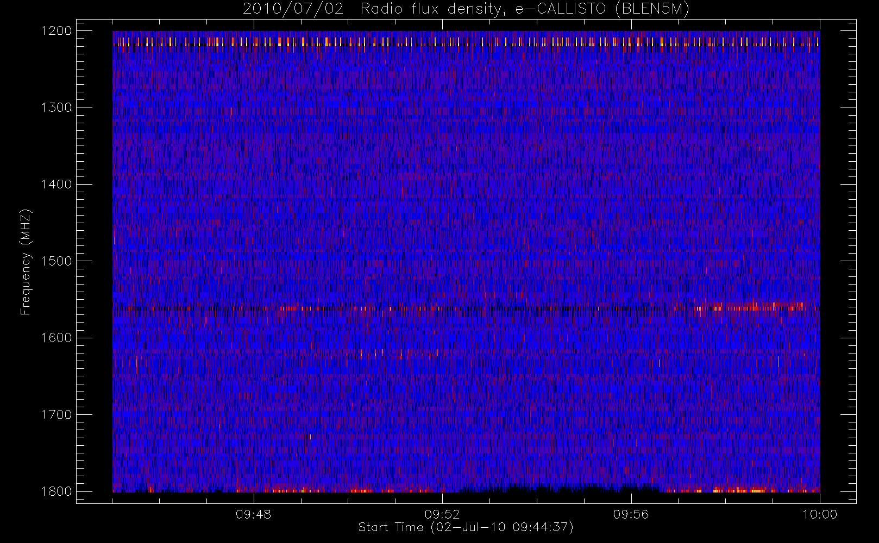Image resolution: width=879 pixels, height=543 pixels.
Task: Select the 1500 frequency tick label
Action: pyautogui.click(x=56, y=261)
